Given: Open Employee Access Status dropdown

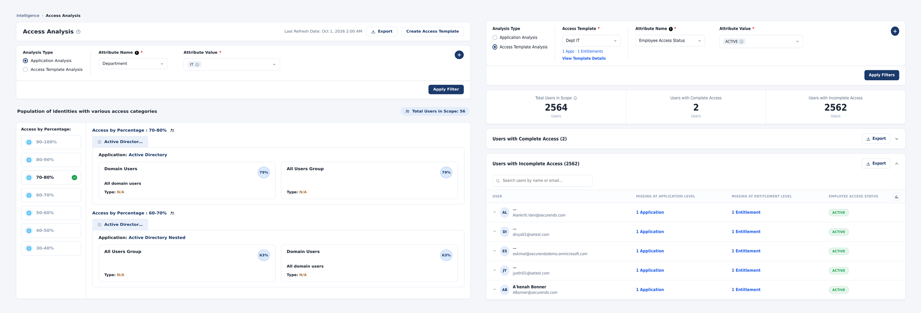Looking at the screenshot, I should (x=670, y=41).
